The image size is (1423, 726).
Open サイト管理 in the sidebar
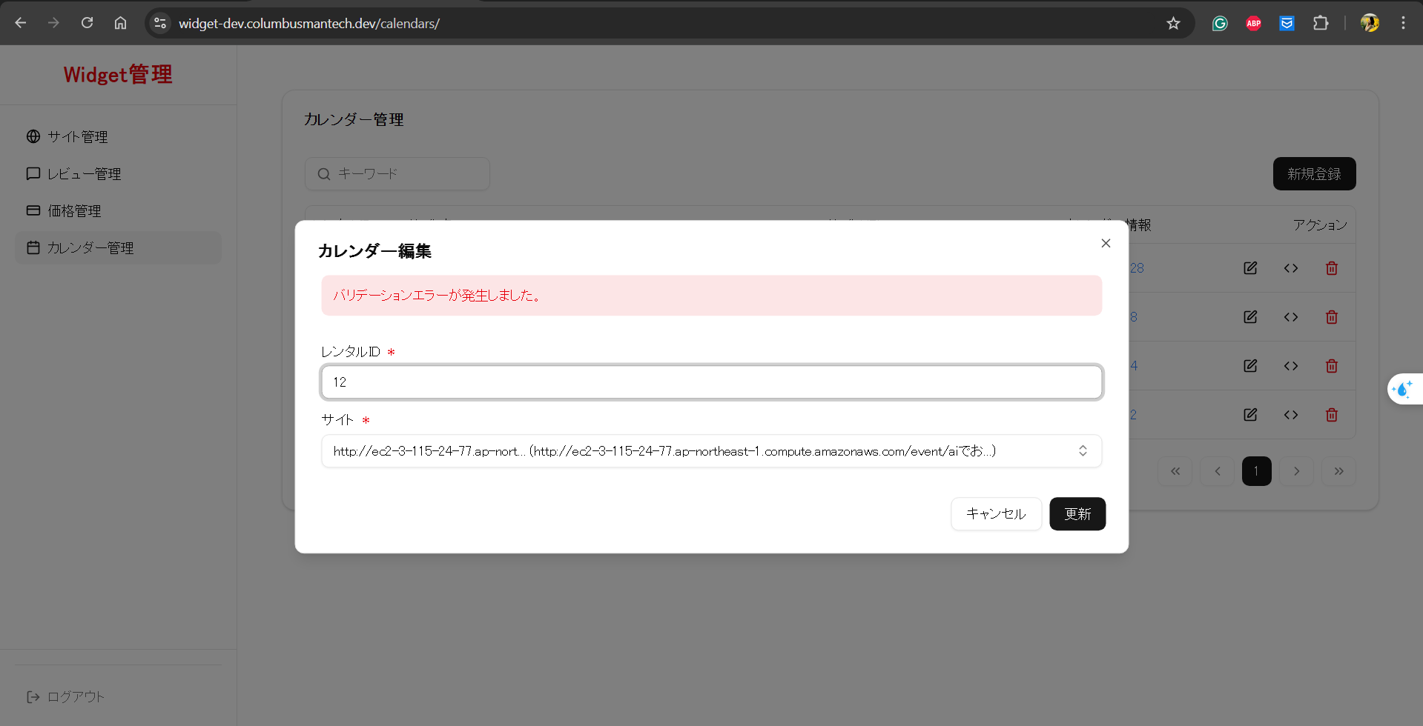pos(78,137)
